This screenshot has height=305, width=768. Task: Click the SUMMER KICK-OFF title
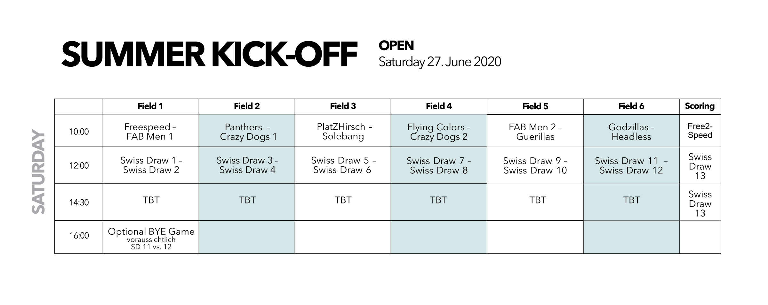pyautogui.click(x=209, y=54)
